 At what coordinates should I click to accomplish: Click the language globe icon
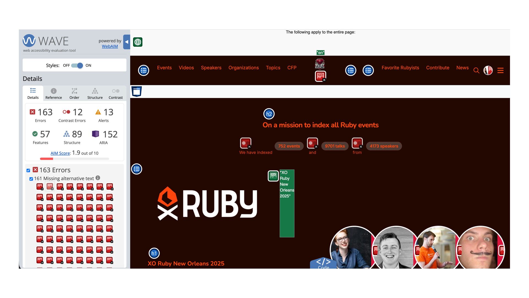click(x=138, y=42)
